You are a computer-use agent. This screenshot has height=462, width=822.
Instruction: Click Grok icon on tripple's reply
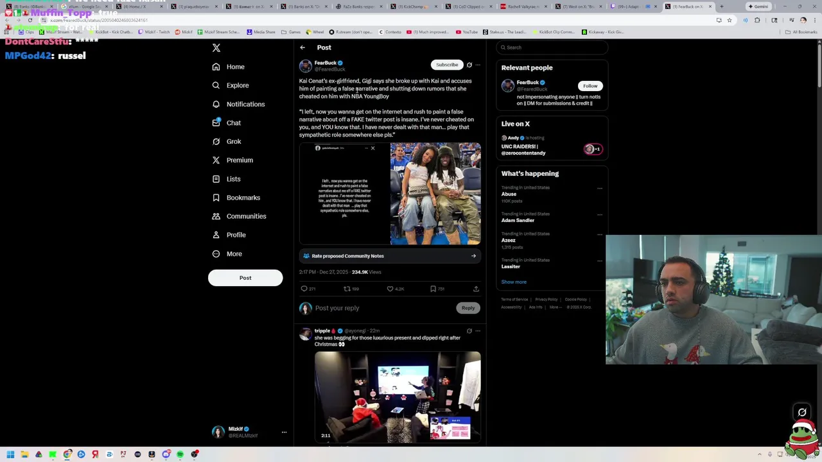pyautogui.click(x=469, y=331)
